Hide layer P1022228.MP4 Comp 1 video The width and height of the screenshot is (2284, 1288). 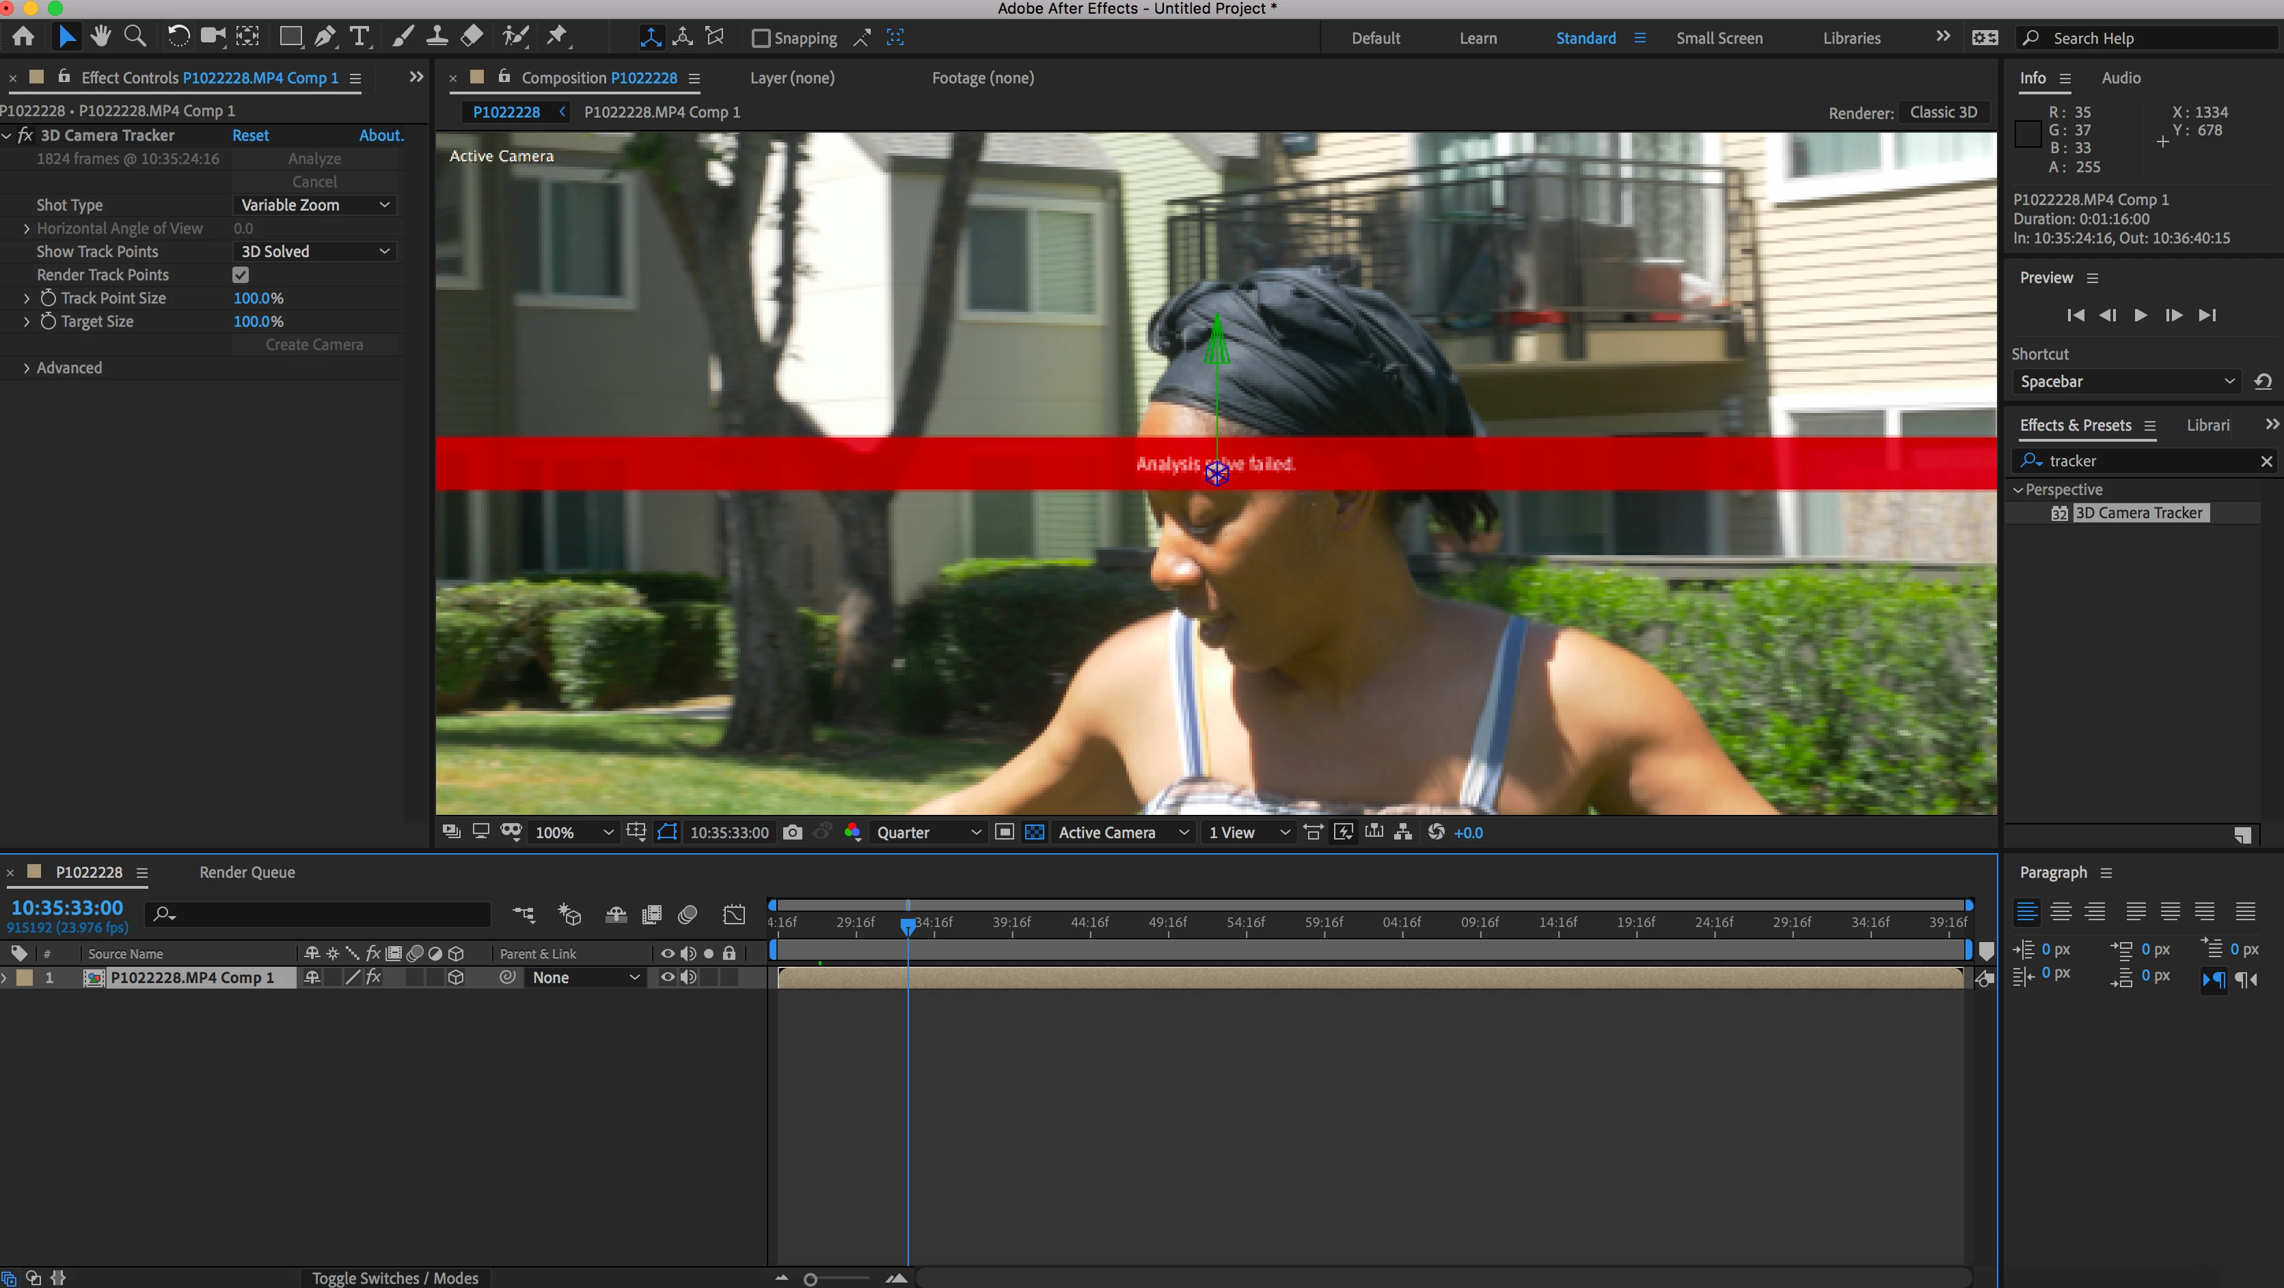[x=668, y=977]
